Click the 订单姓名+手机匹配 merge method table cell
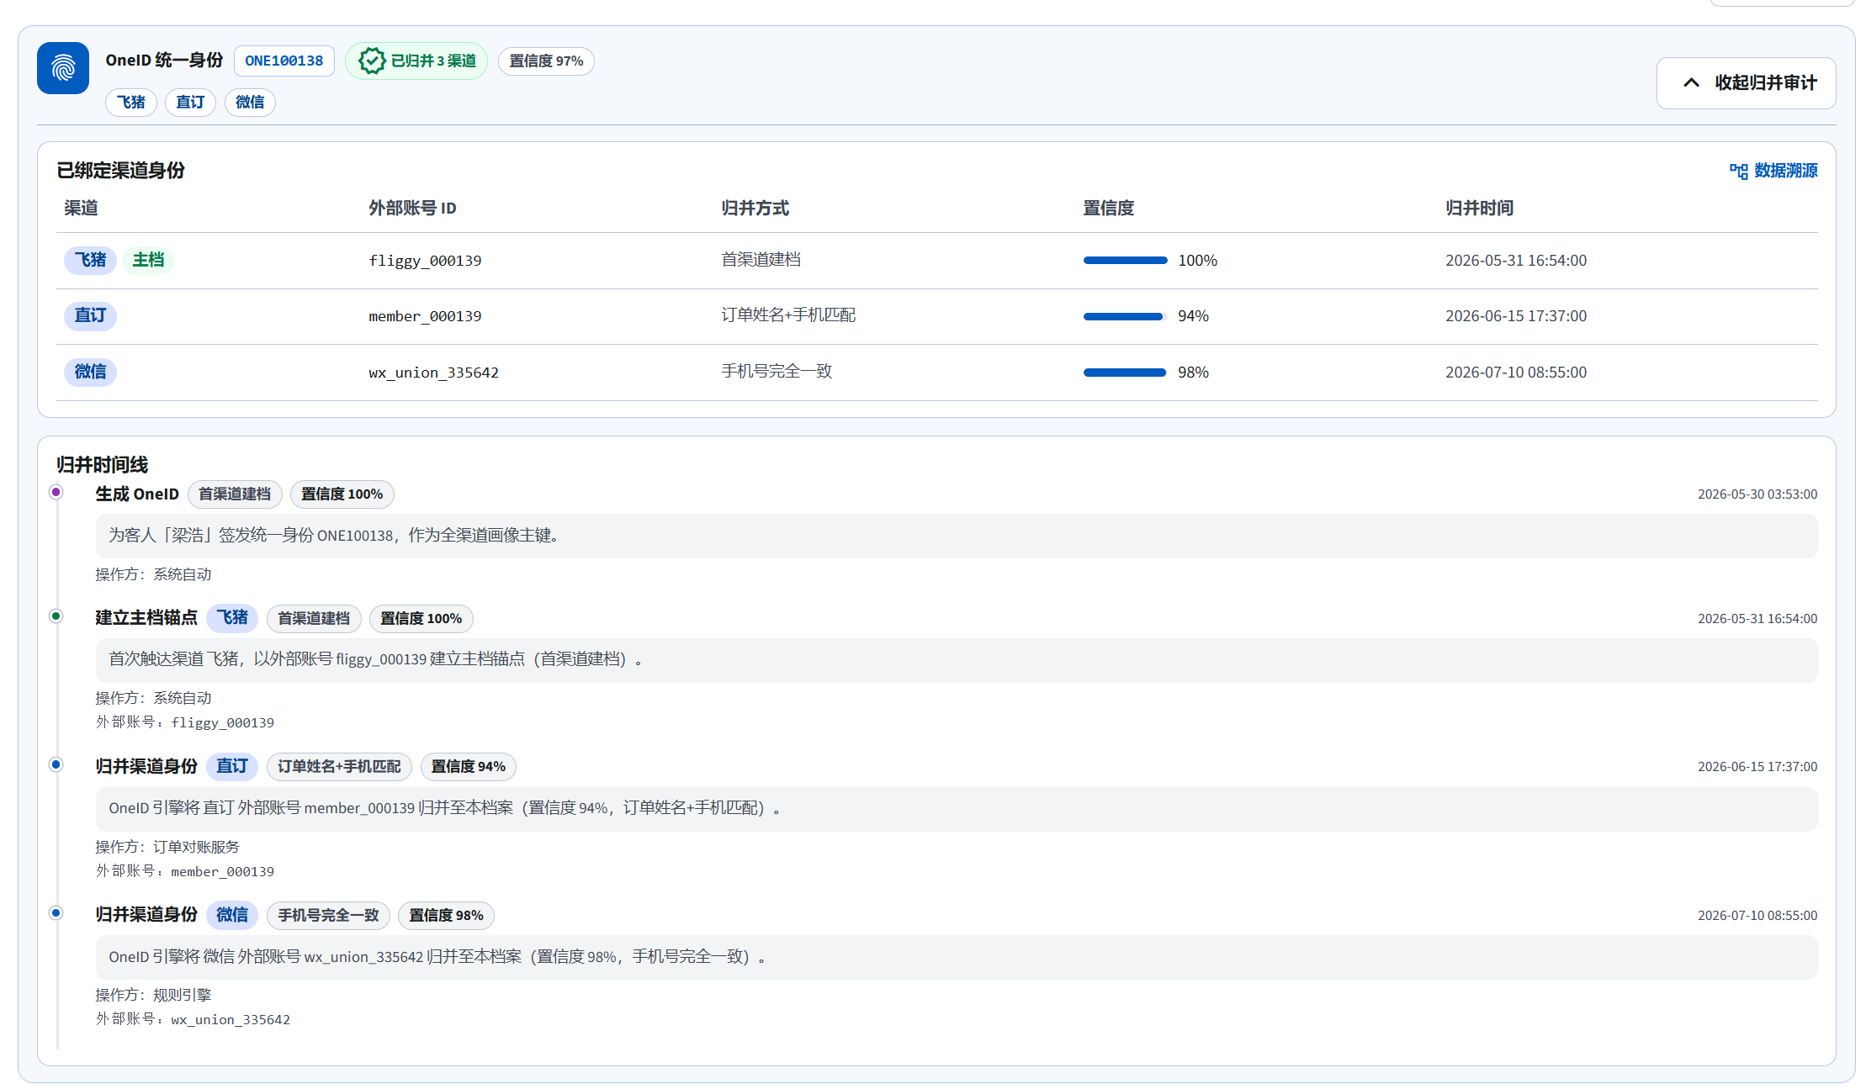The width and height of the screenshot is (1866, 1089). click(788, 315)
